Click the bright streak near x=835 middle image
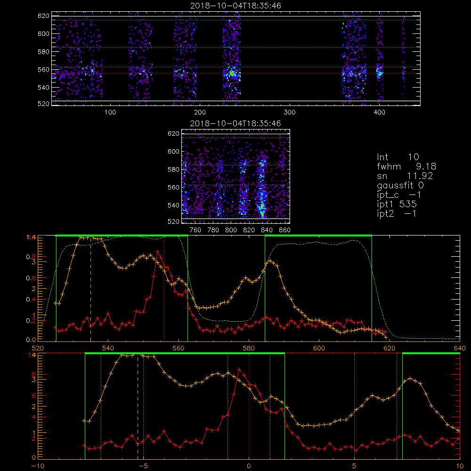 [262, 186]
